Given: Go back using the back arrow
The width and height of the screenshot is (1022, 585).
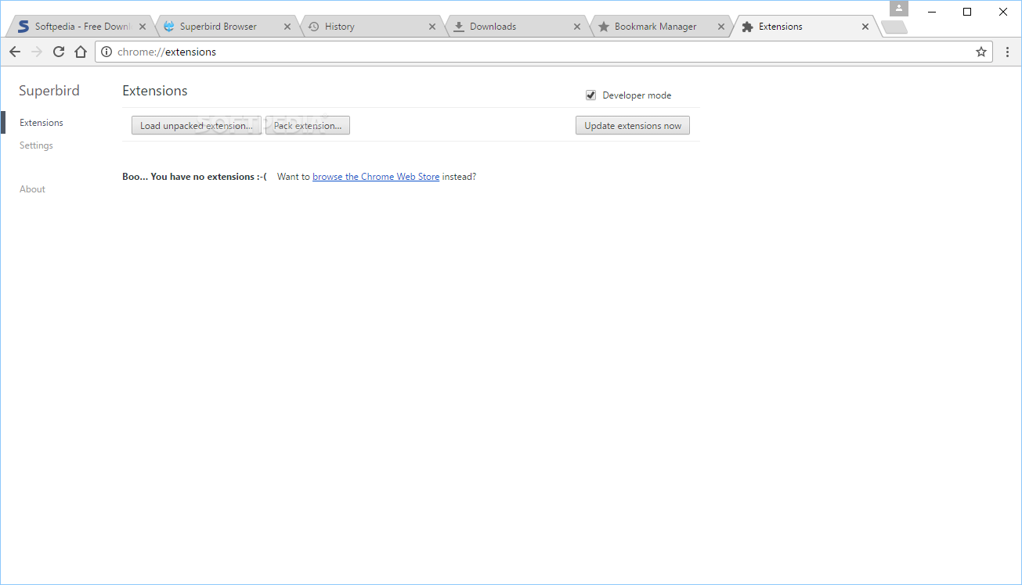Looking at the screenshot, I should [x=15, y=52].
